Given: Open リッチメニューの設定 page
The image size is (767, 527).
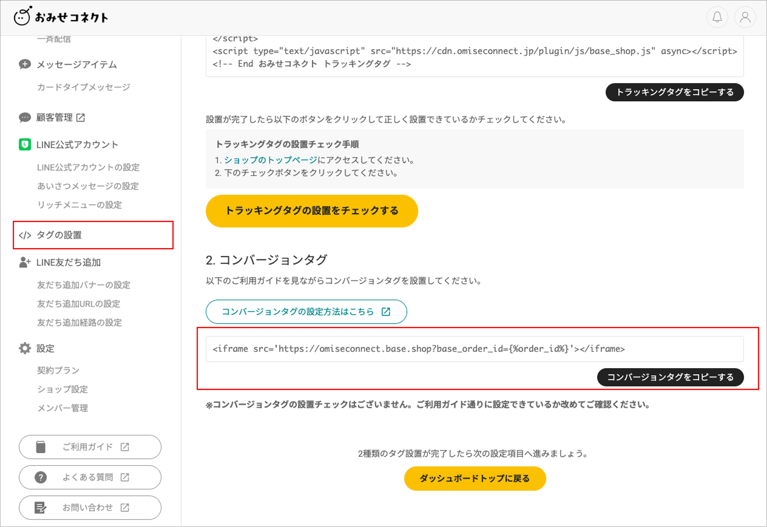Looking at the screenshot, I should 79,205.
